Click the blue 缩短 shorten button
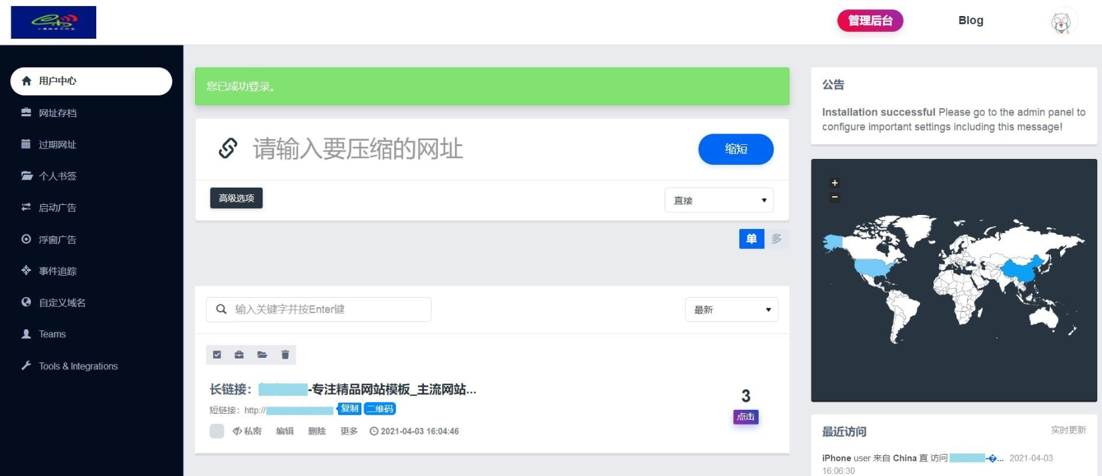 [x=736, y=149]
